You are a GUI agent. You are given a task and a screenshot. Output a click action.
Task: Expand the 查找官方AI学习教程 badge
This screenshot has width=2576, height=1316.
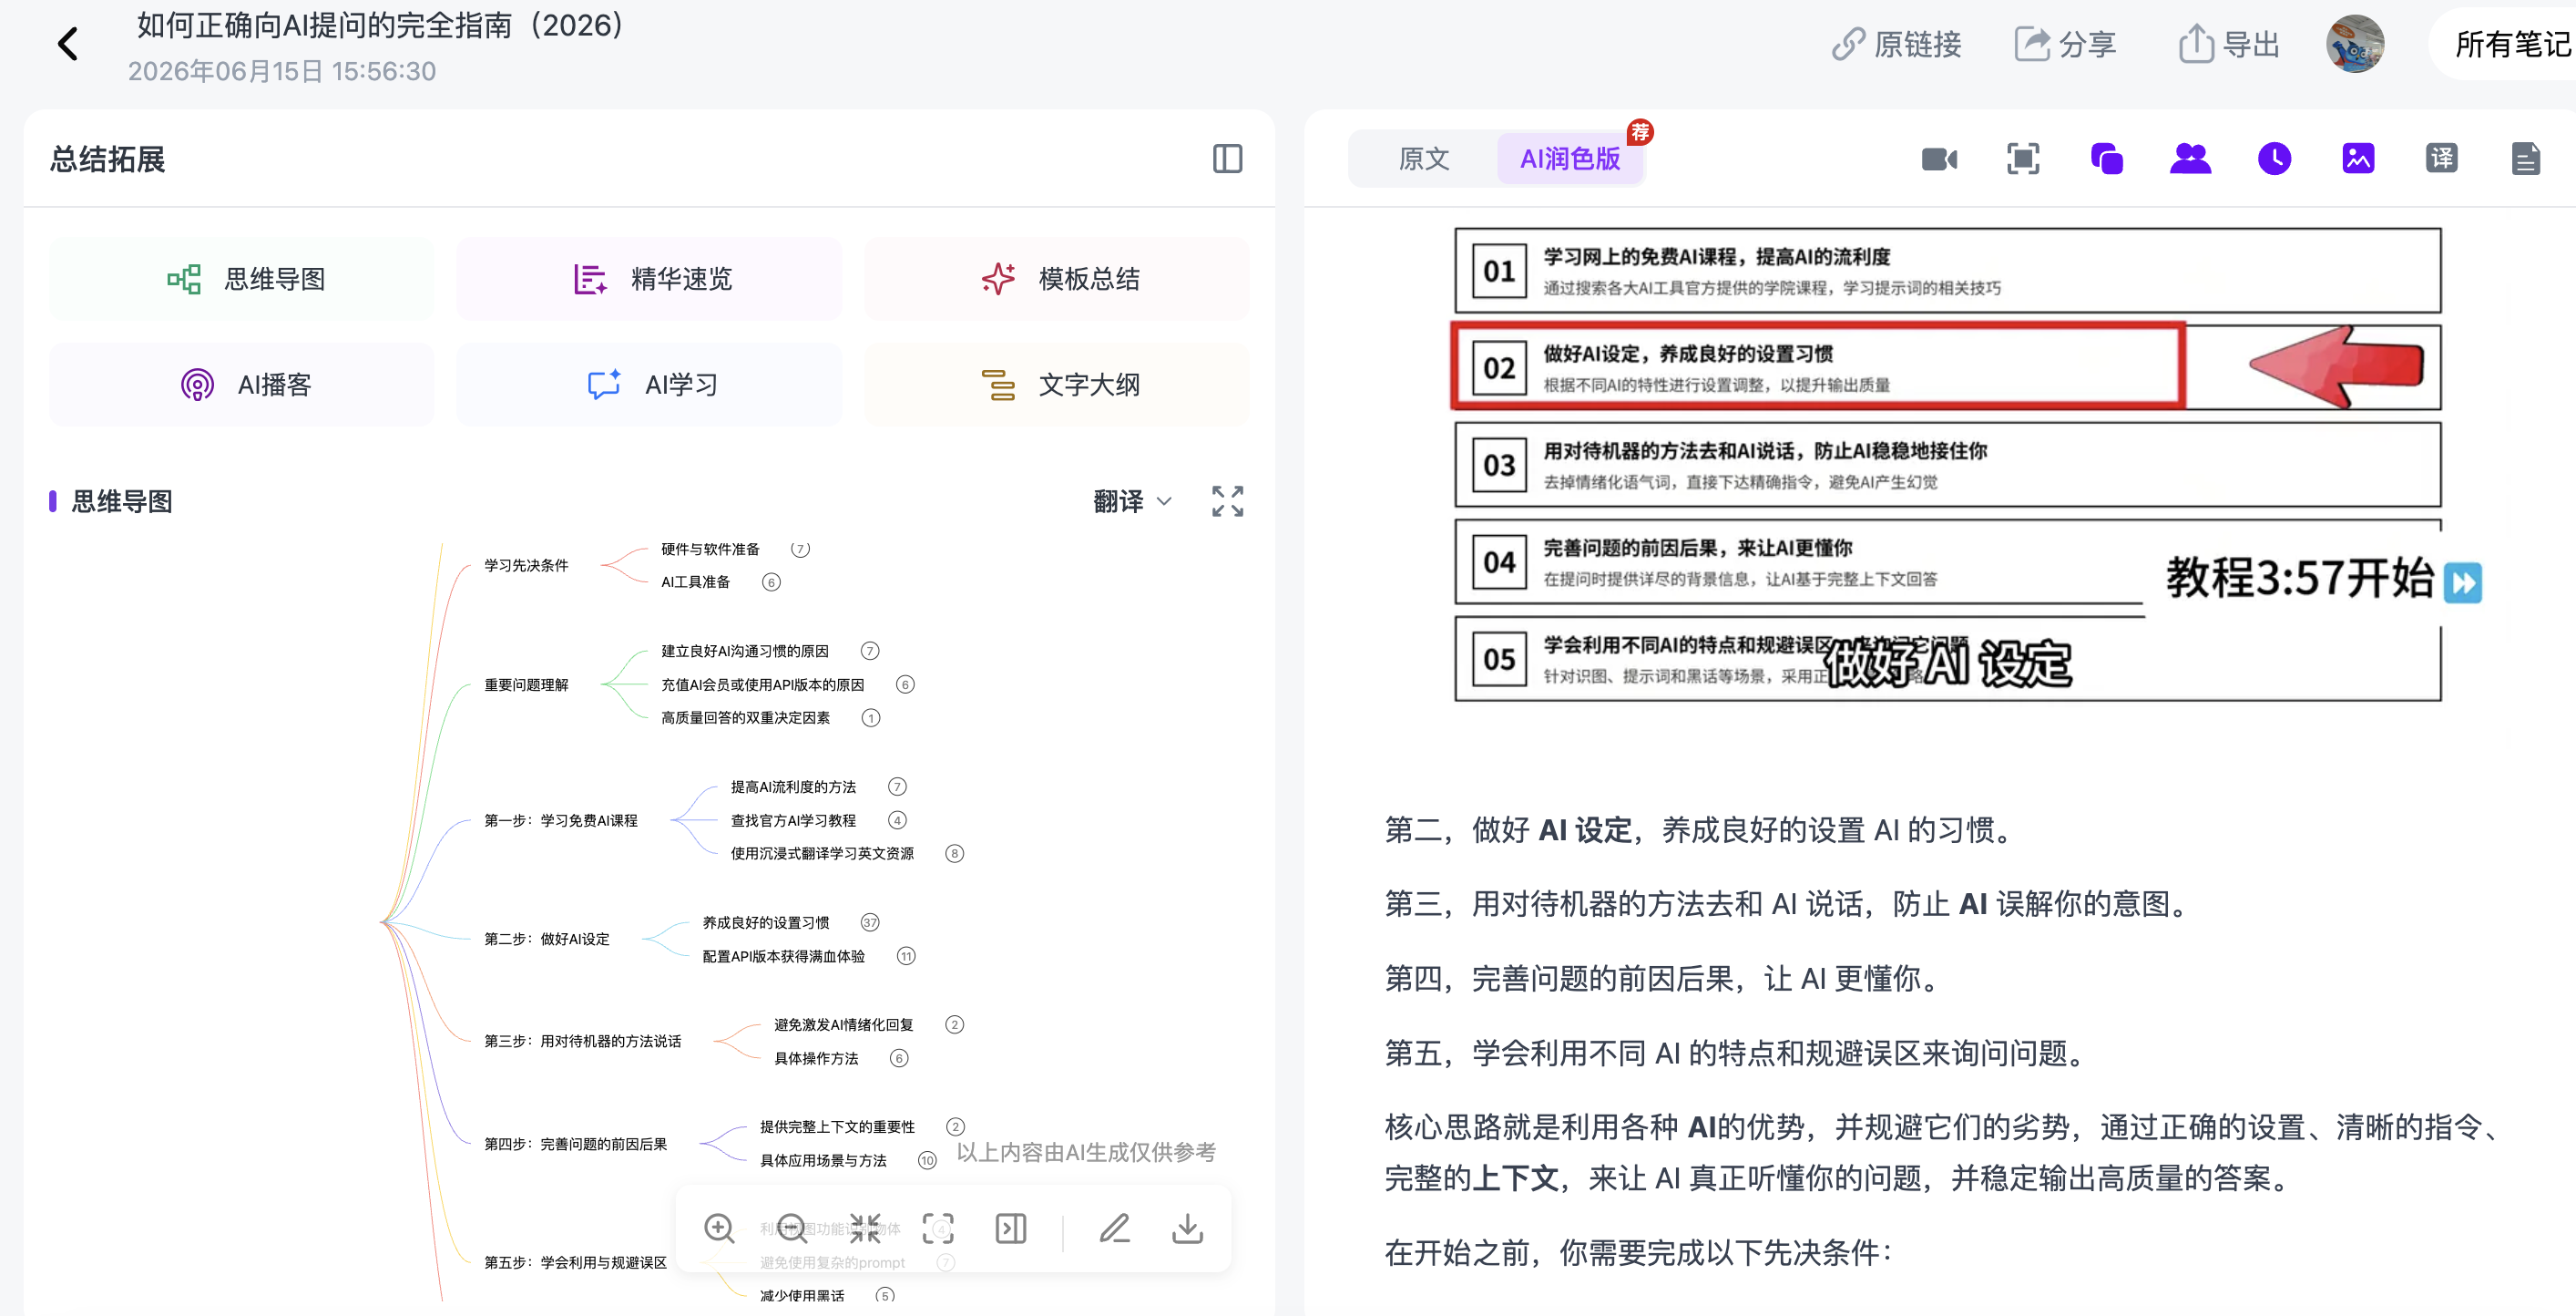(897, 820)
